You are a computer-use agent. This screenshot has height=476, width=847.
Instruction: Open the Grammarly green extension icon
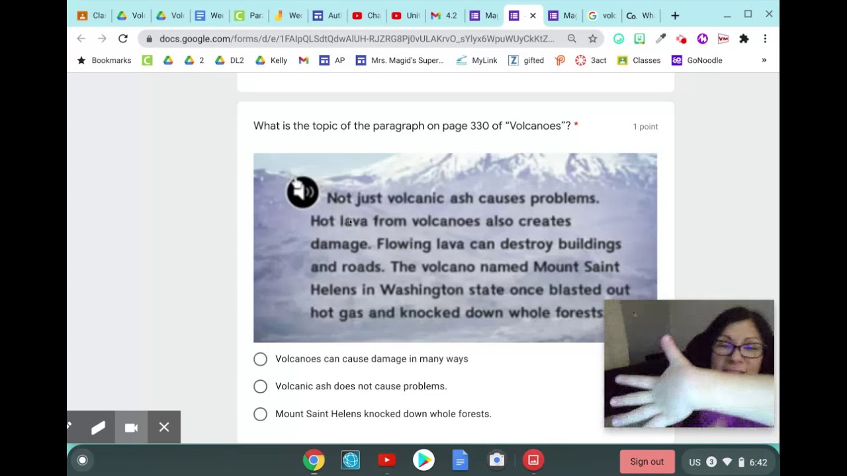(x=619, y=39)
